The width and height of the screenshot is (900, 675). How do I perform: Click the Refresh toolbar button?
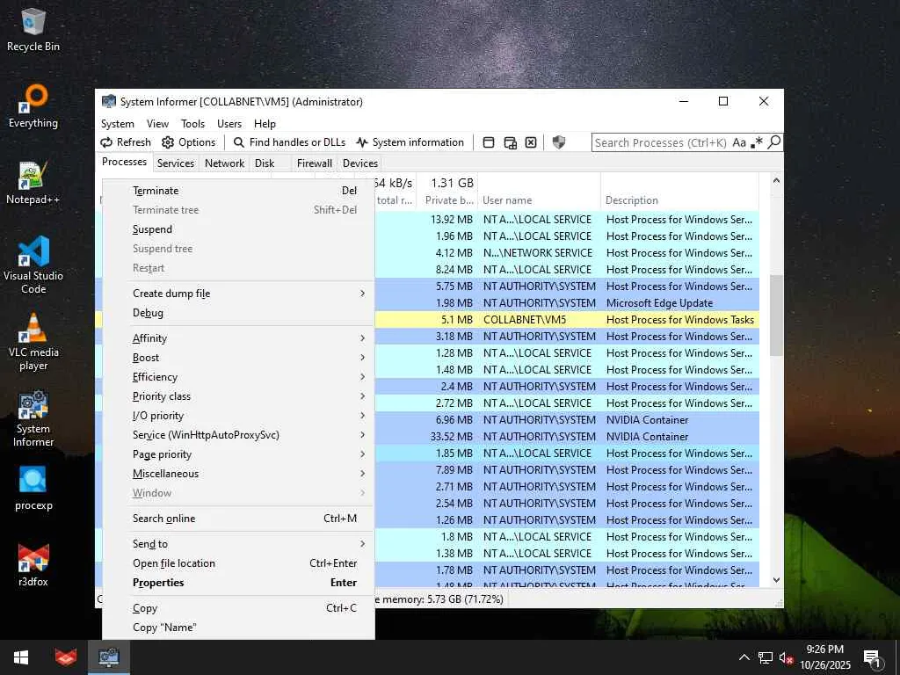pyautogui.click(x=126, y=142)
